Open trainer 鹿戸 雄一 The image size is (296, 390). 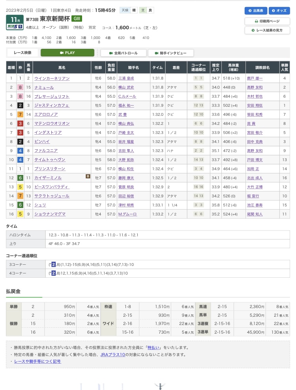[255, 78]
